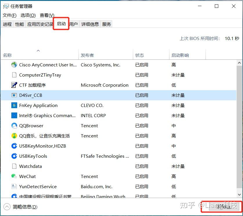Click the FnKey Application icon

[x=14, y=106]
